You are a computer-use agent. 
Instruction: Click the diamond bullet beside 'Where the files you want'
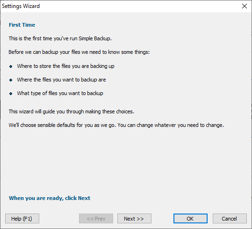click(x=11, y=80)
